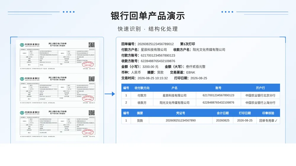
Task: Click the 凭证号 column header
Action: tap(181, 113)
